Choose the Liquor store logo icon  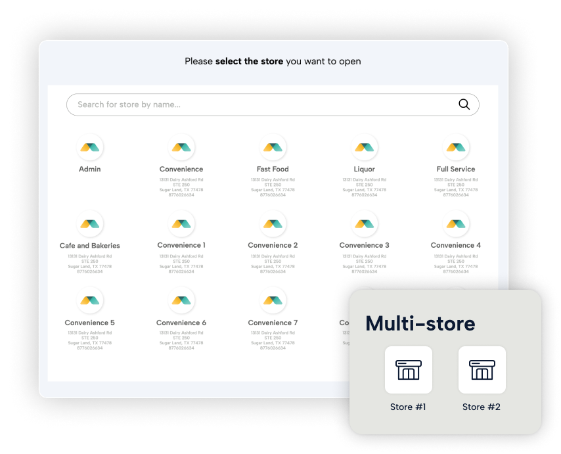coord(365,147)
